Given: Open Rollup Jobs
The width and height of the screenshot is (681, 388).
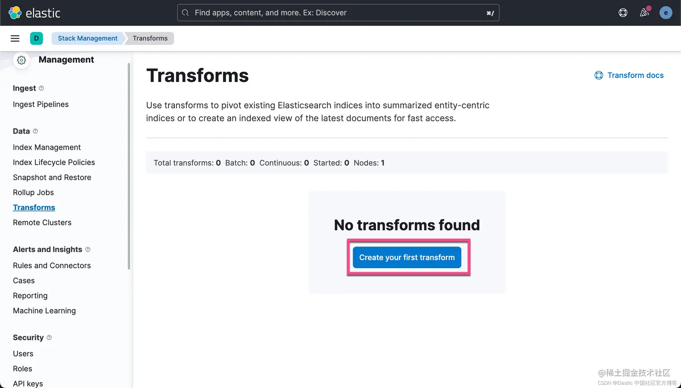Looking at the screenshot, I should pos(33,192).
